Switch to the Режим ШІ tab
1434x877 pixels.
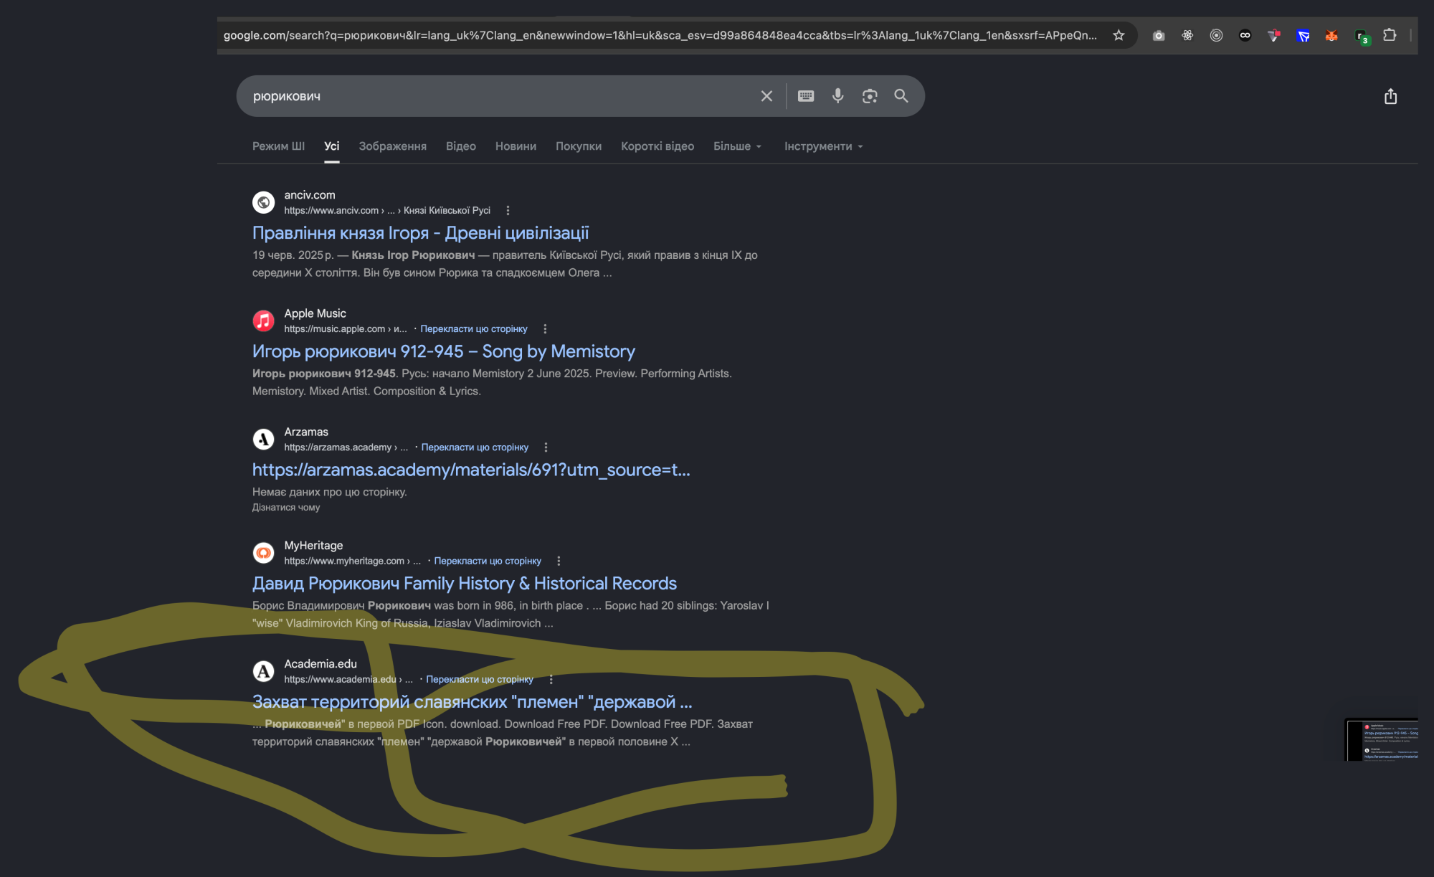[278, 146]
